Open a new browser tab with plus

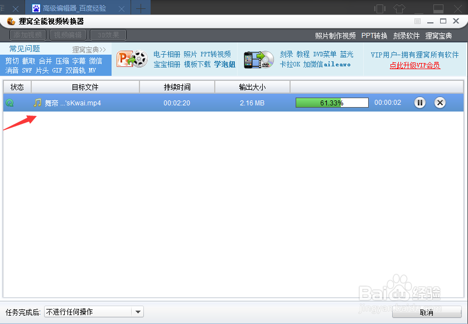(141, 9)
